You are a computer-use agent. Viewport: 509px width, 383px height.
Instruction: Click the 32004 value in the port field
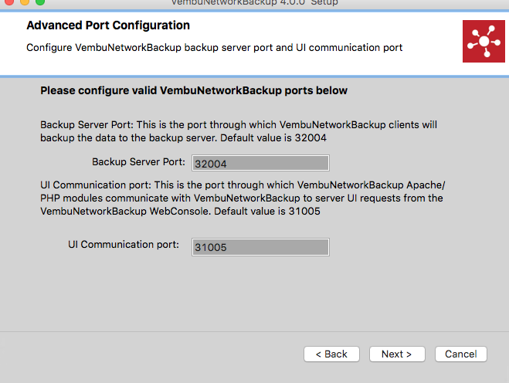click(211, 164)
